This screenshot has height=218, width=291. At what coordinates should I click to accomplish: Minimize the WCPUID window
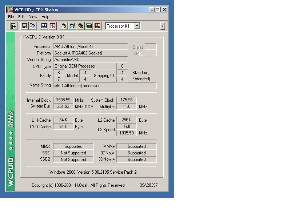tap(152, 10)
